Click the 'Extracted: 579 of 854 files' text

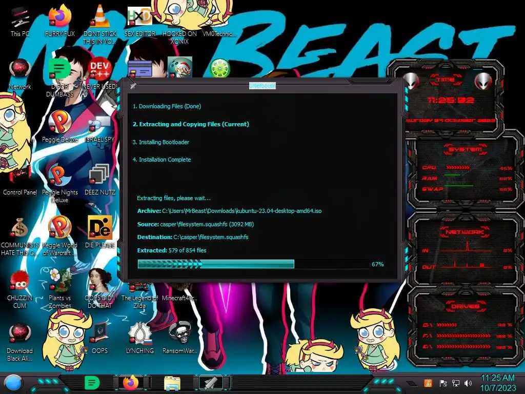[x=172, y=250]
